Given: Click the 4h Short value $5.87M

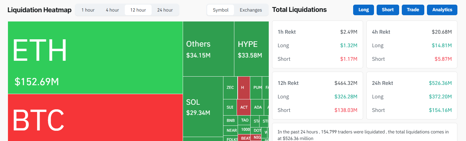Looking at the screenshot, I should pyautogui.click(x=443, y=59).
